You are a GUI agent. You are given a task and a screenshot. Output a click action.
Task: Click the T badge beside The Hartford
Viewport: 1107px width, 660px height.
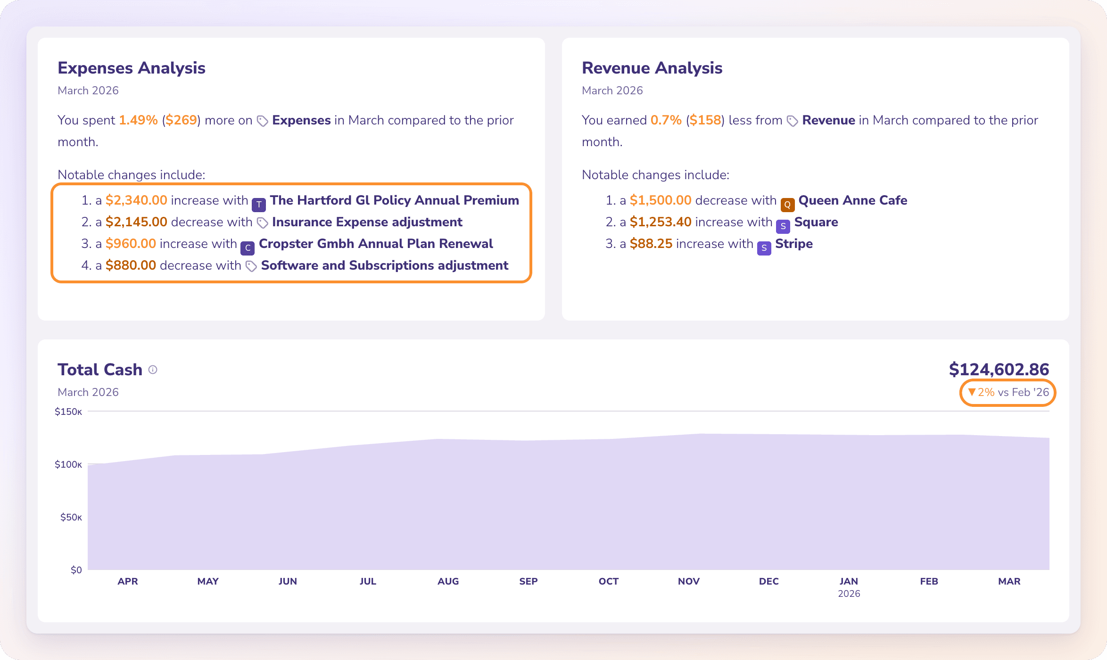tap(259, 205)
